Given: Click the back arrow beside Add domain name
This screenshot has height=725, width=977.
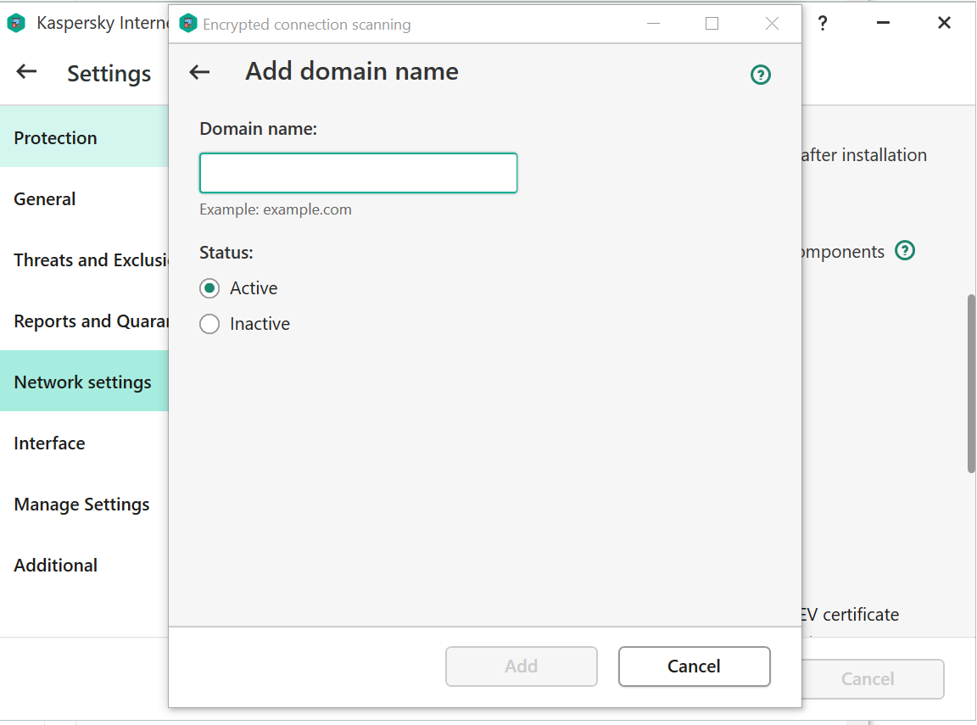Looking at the screenshot, I should click(199, 72).
